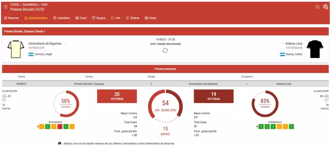331x147 pixels.
Task: Click the Primera División, Clausura table cell
Action: pos(89,84)
